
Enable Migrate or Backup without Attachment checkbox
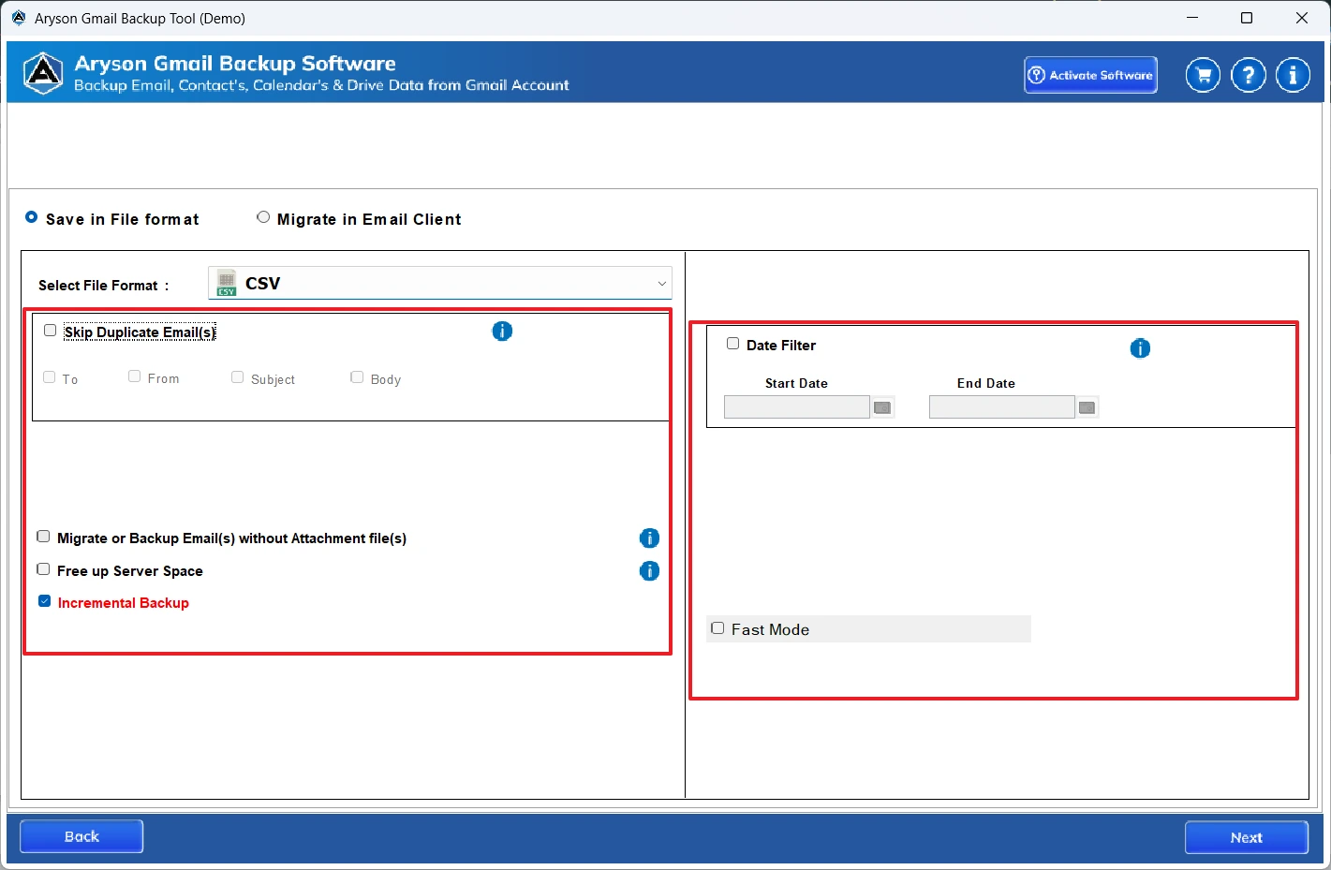(43, 537)
